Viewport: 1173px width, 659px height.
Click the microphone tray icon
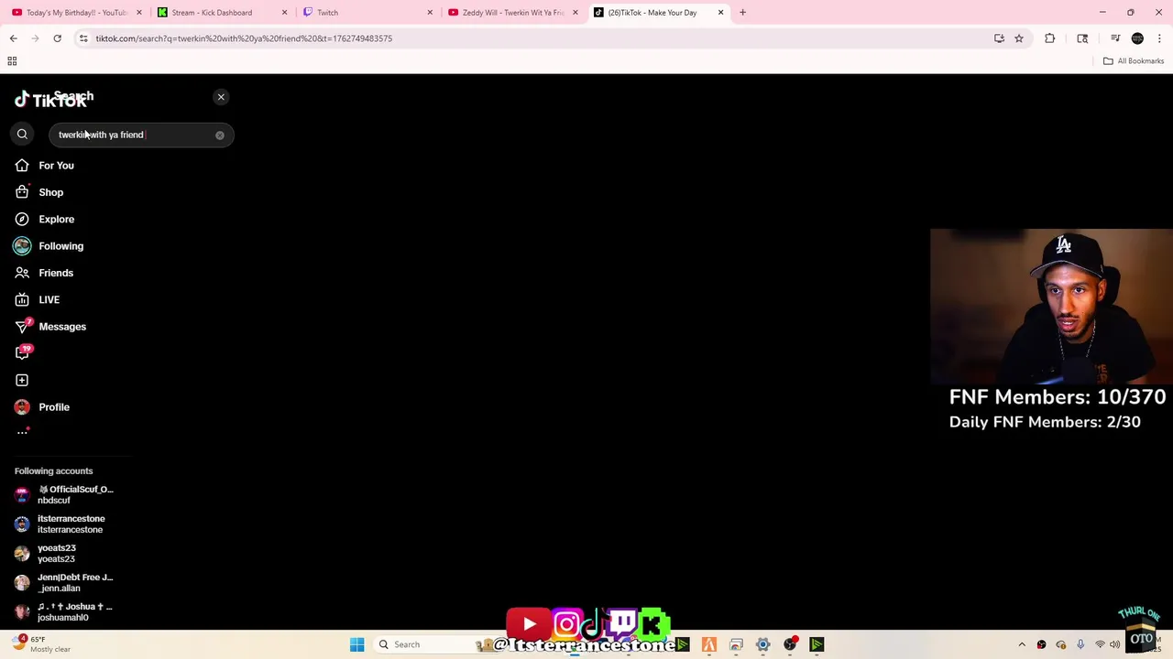(x=1080, y=644)
